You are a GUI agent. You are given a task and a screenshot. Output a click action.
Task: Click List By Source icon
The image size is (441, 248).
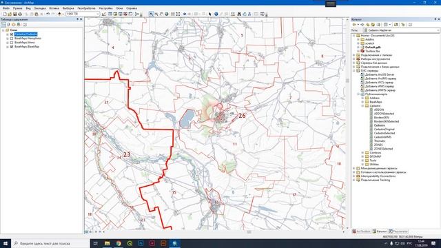click(8, 25)
